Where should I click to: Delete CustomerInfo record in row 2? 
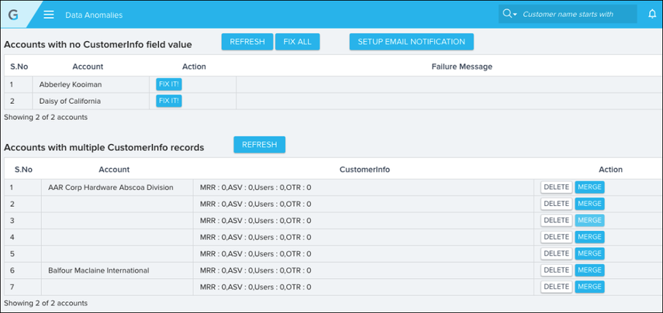pyautogui.click(x=557, y=204)
